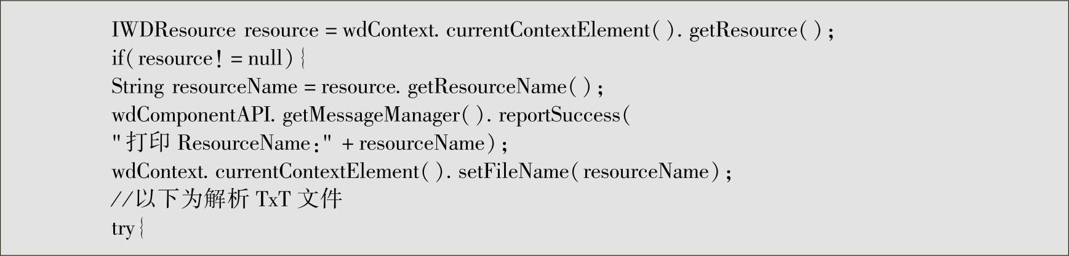Click the reportSuccess method name
Image resolution: width=1069 pixels, height=256 pixels.
(559, 115)
